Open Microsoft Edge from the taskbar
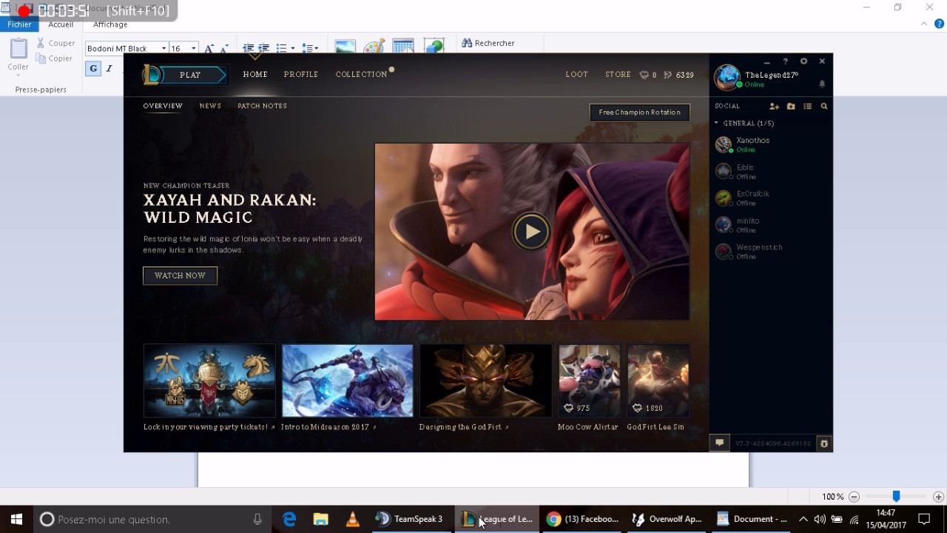The width and height of the screenshot is (947, 533). pyautogui.click(x=289, y=519)
